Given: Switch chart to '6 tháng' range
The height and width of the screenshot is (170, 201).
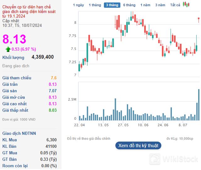Looking at the screenshot, I should coord(129,5).
